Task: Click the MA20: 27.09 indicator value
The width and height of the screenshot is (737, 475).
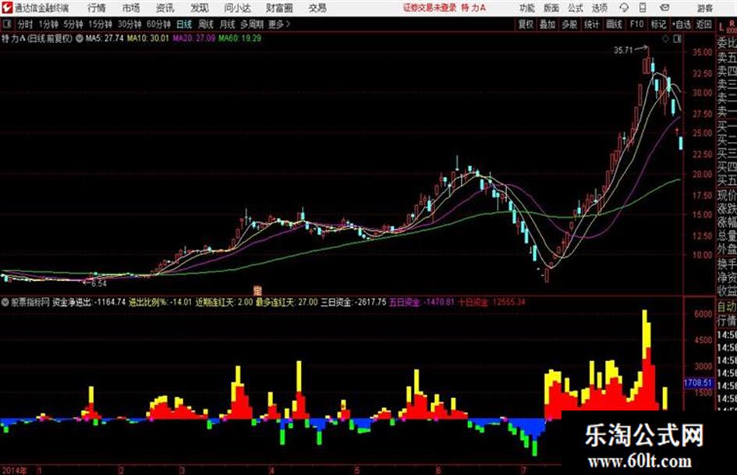Action: pos(193,38)
